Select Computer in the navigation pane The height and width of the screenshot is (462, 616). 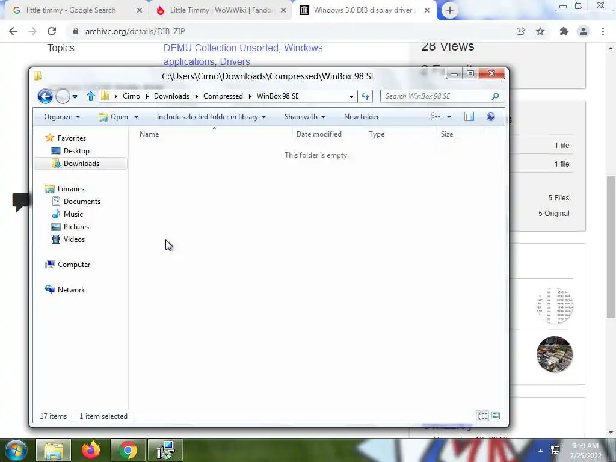click(74, 265)
